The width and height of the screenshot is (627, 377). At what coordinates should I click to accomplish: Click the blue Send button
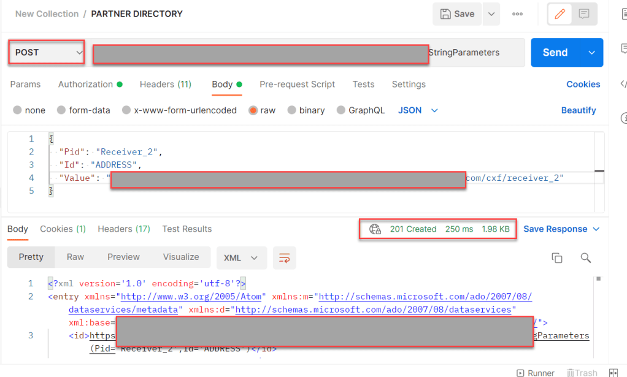(555, 53)
